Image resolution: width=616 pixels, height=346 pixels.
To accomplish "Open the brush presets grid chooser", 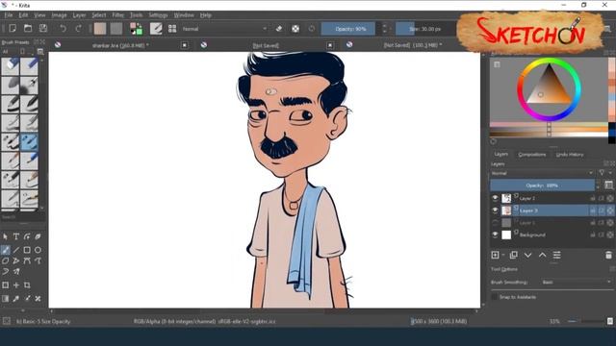I will [x=172, y=28].
